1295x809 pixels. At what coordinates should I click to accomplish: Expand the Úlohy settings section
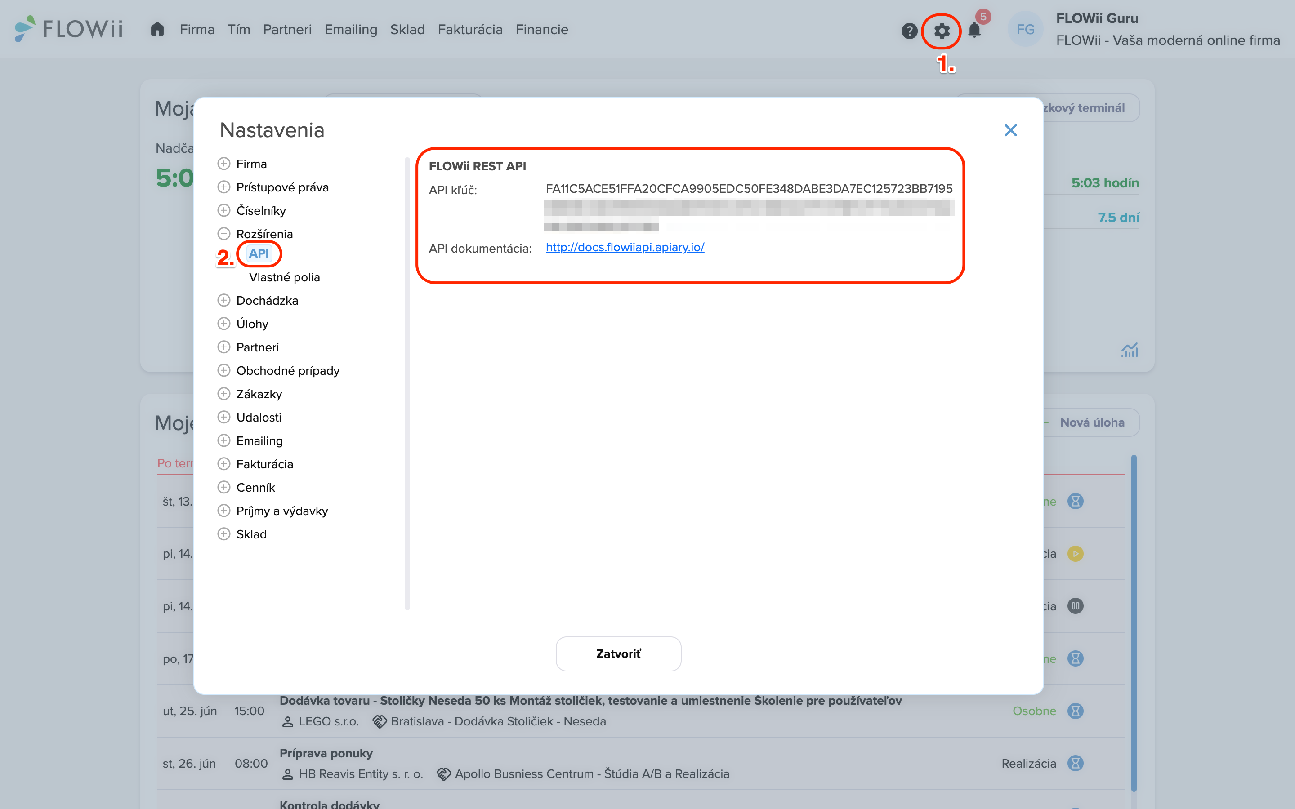pyautogui.click(x=223, y=324)
